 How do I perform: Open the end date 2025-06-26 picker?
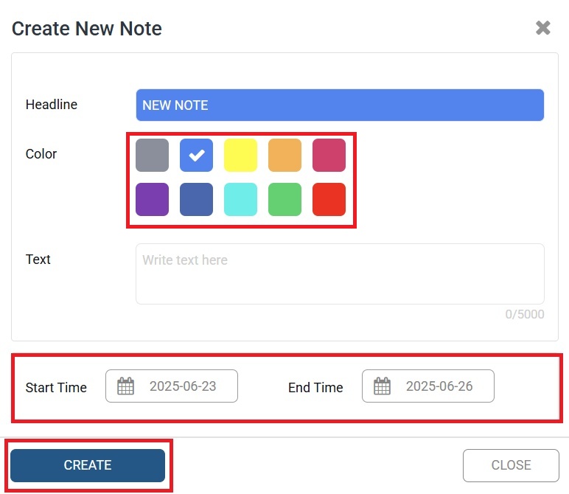pyautogui.click(x=428, y=386)
